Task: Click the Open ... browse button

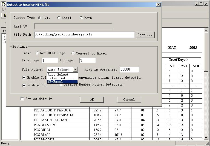Action: (x=145, y=35)
